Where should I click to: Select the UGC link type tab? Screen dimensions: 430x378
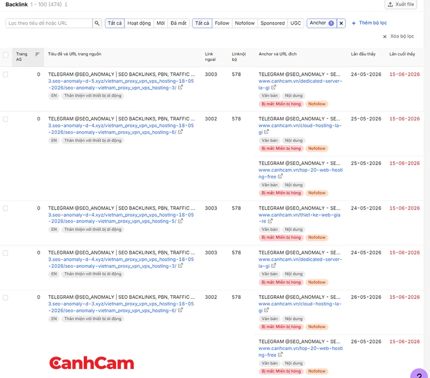pos(295,23)
